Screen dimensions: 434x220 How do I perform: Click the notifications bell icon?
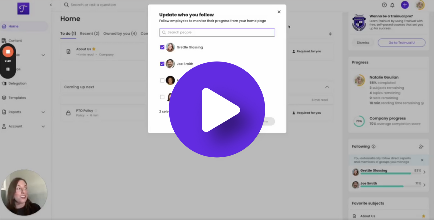point(392,5)
